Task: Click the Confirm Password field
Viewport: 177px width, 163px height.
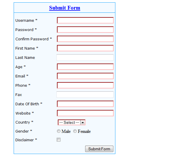Action: pyautogui.click(x=85, y=39)
